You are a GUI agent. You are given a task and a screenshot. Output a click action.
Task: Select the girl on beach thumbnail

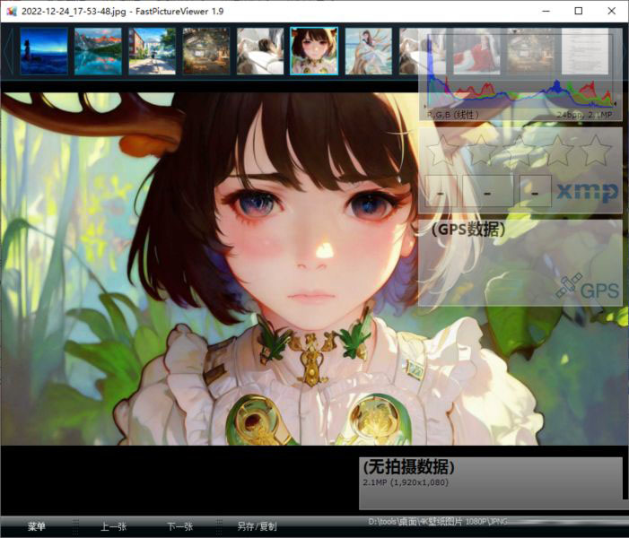369,51
